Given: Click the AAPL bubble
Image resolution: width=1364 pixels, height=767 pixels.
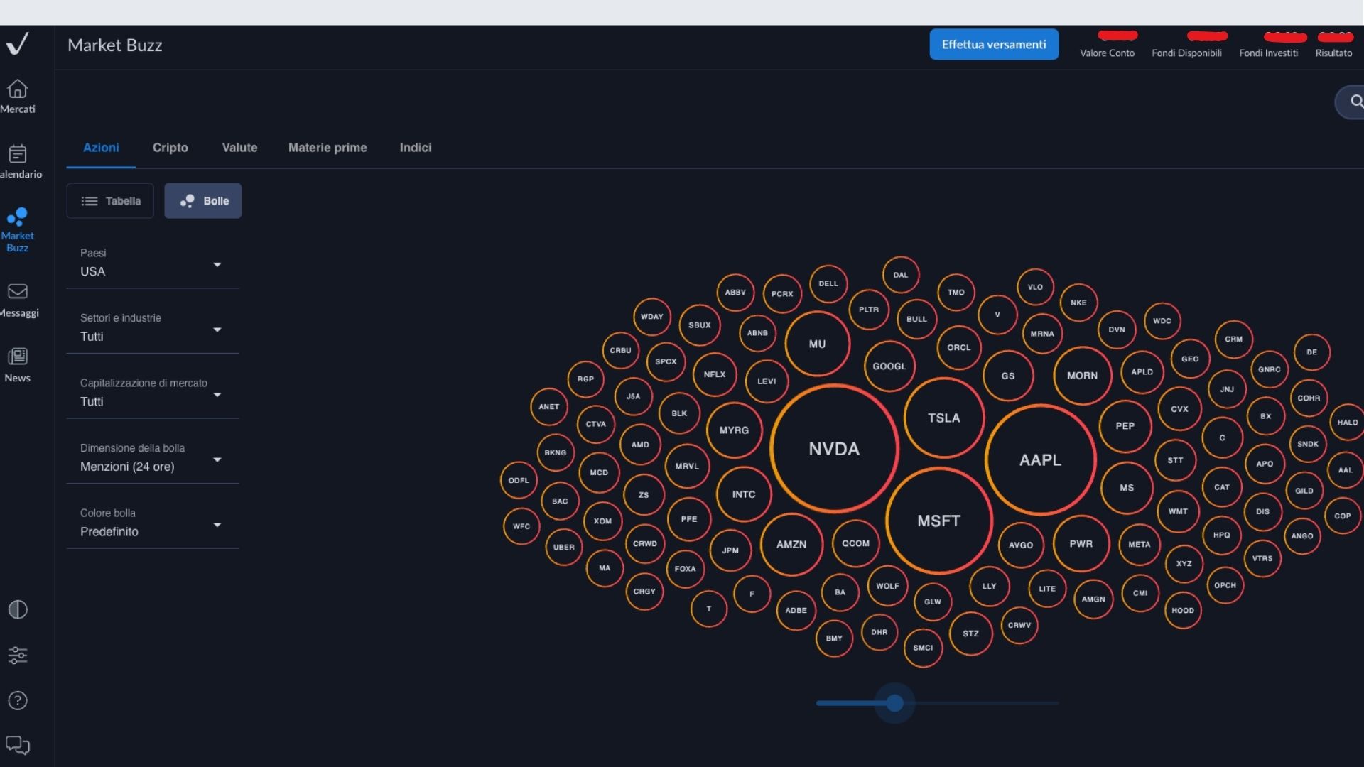Looking at the screenshot, I should click(1040, 460).
